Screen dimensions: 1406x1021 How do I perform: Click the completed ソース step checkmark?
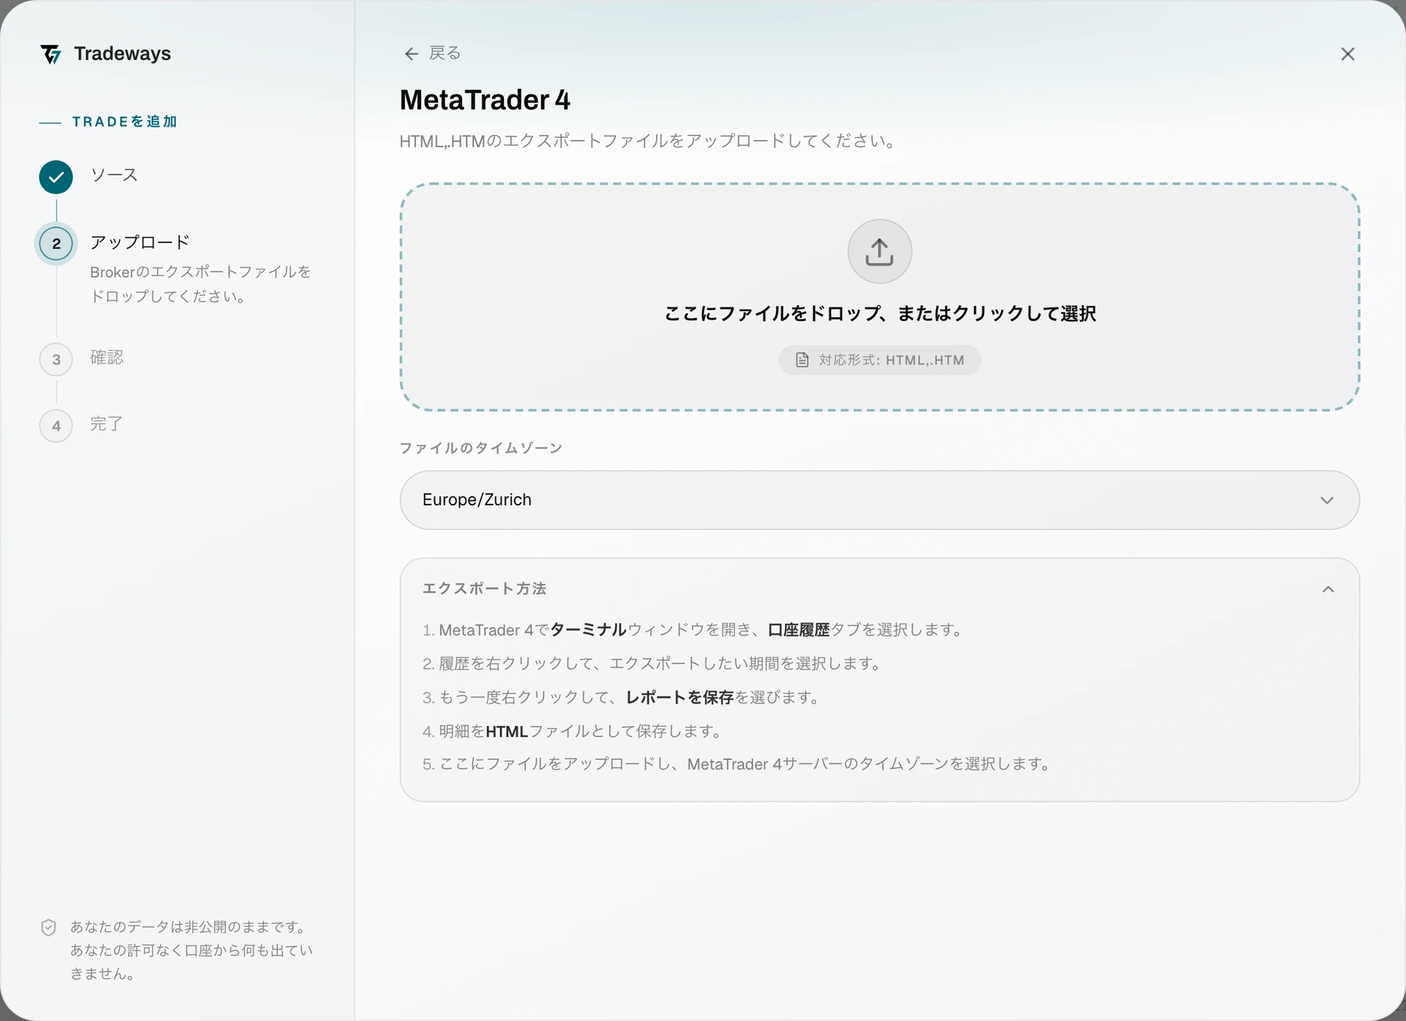tap(56, 177)
